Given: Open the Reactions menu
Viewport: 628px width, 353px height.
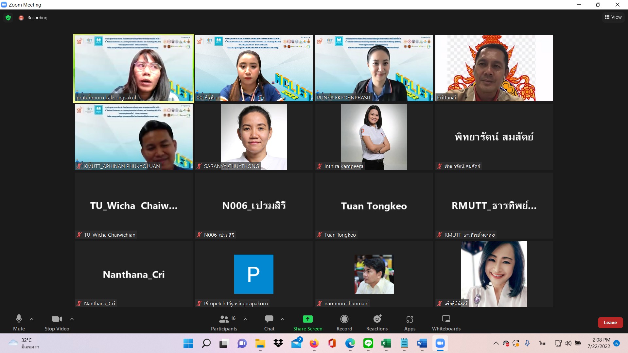Looking at the screenshot, I should (377, 322).
